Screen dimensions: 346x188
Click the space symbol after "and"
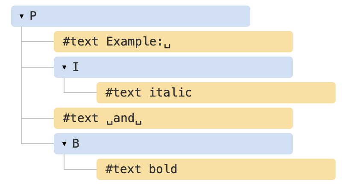pos(138,122)
